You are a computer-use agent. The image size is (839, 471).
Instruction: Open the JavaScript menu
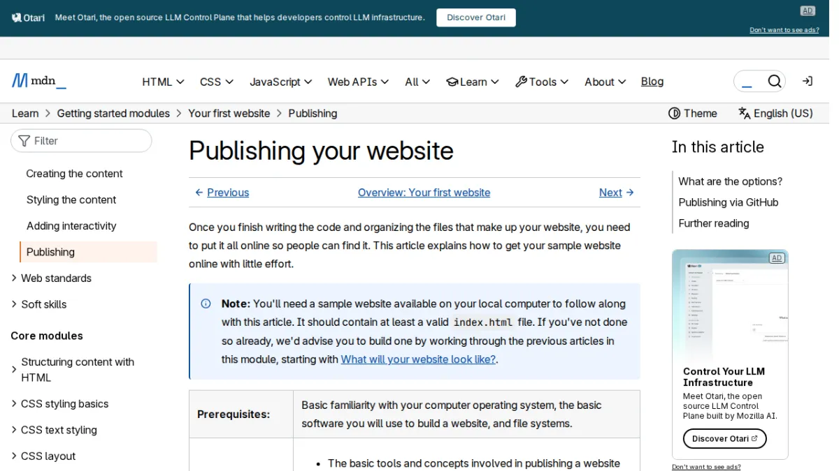point(281,82)
